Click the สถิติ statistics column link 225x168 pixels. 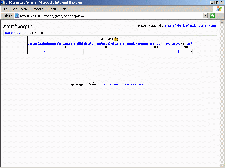coord(190,44)
